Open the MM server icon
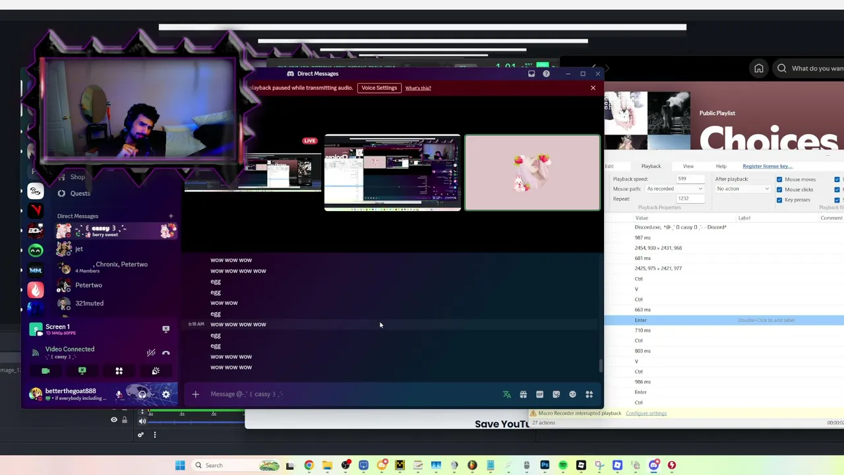844x475 pixels. 36,270
